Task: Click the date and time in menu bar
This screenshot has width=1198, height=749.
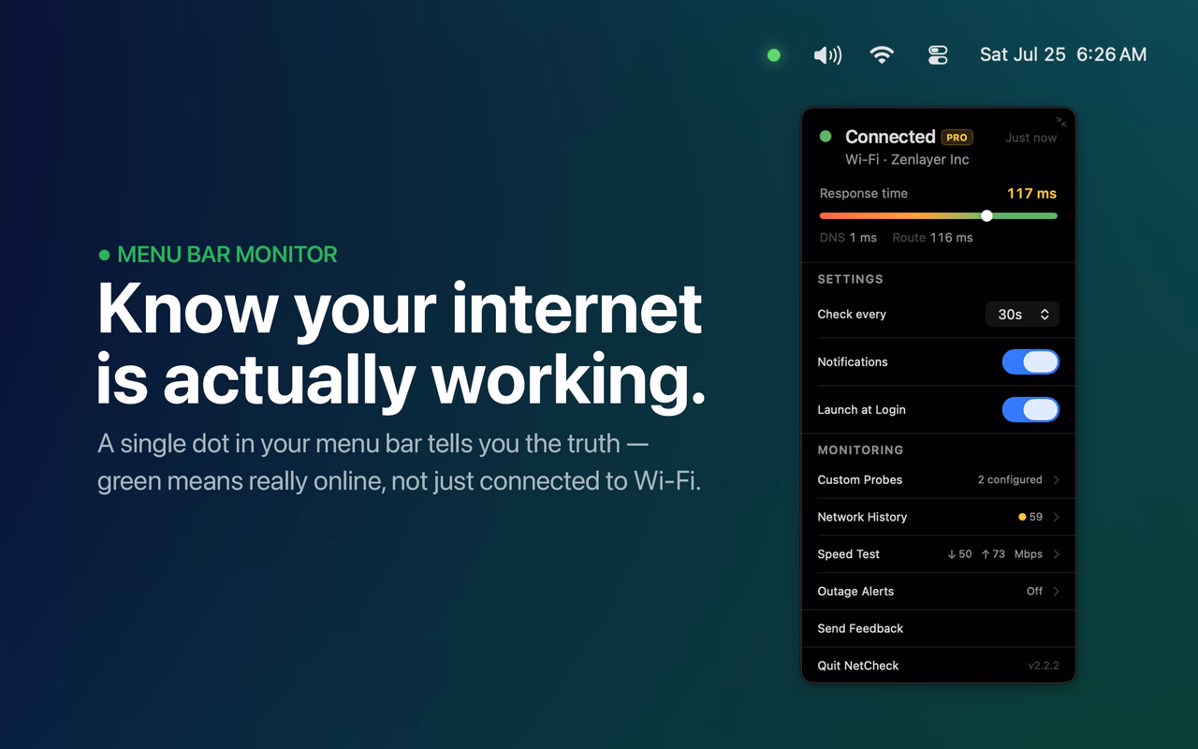Action: click(1063, 55)
